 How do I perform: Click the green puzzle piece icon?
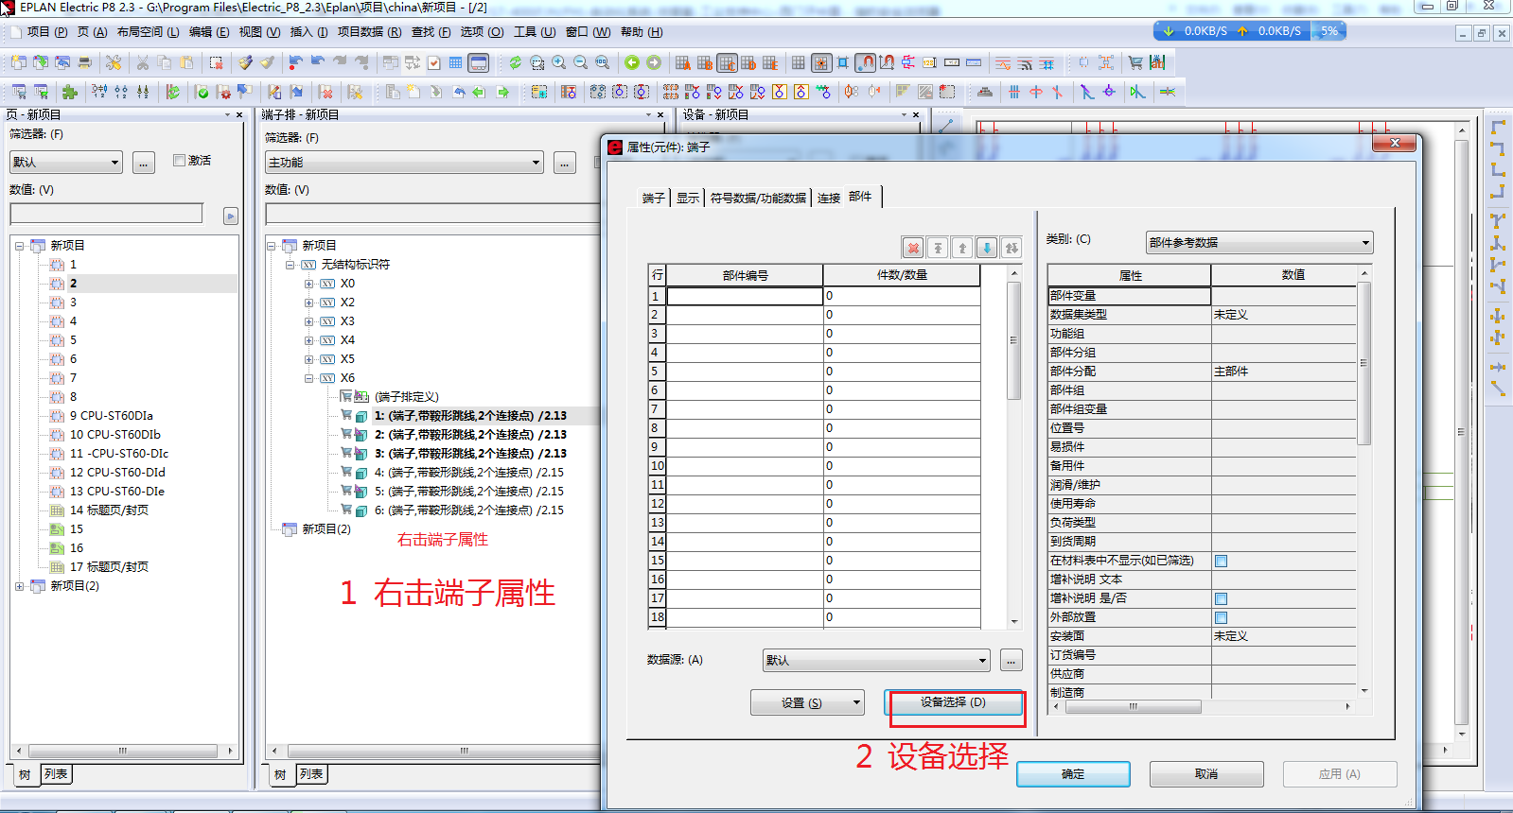pos(69,92)
